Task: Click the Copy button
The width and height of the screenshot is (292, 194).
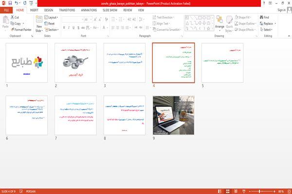Action: coord(16,23)
